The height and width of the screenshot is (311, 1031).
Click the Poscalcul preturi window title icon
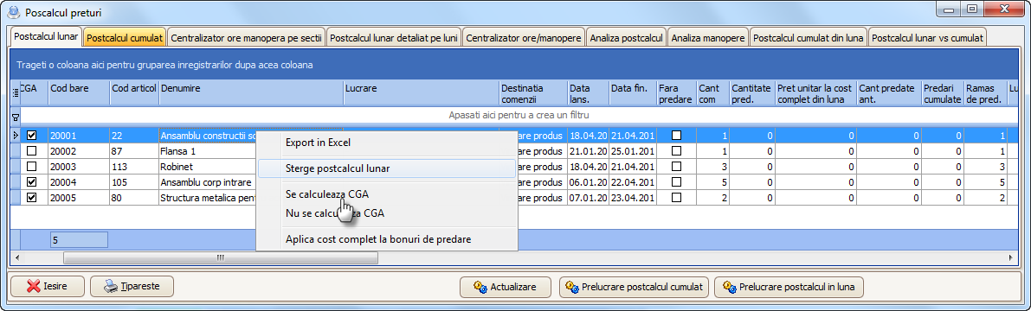coord(12,12)
